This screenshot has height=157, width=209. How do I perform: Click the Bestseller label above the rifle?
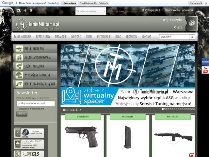tap(173, 117)
